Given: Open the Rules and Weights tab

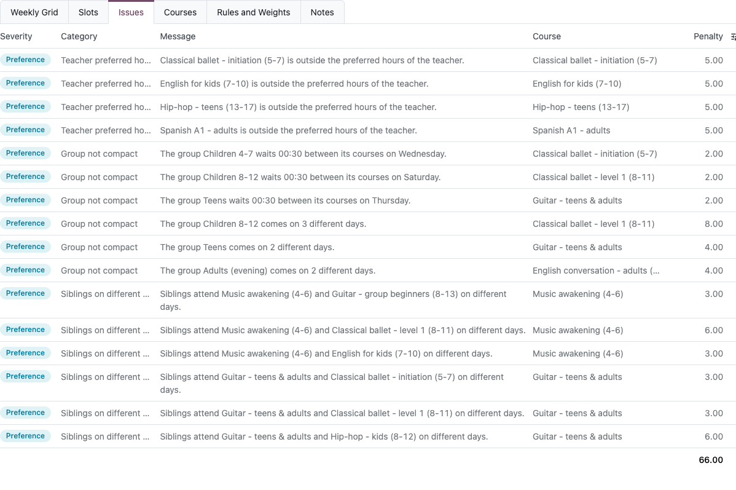Looking at the screenshot, I should (x=254, y=12).
